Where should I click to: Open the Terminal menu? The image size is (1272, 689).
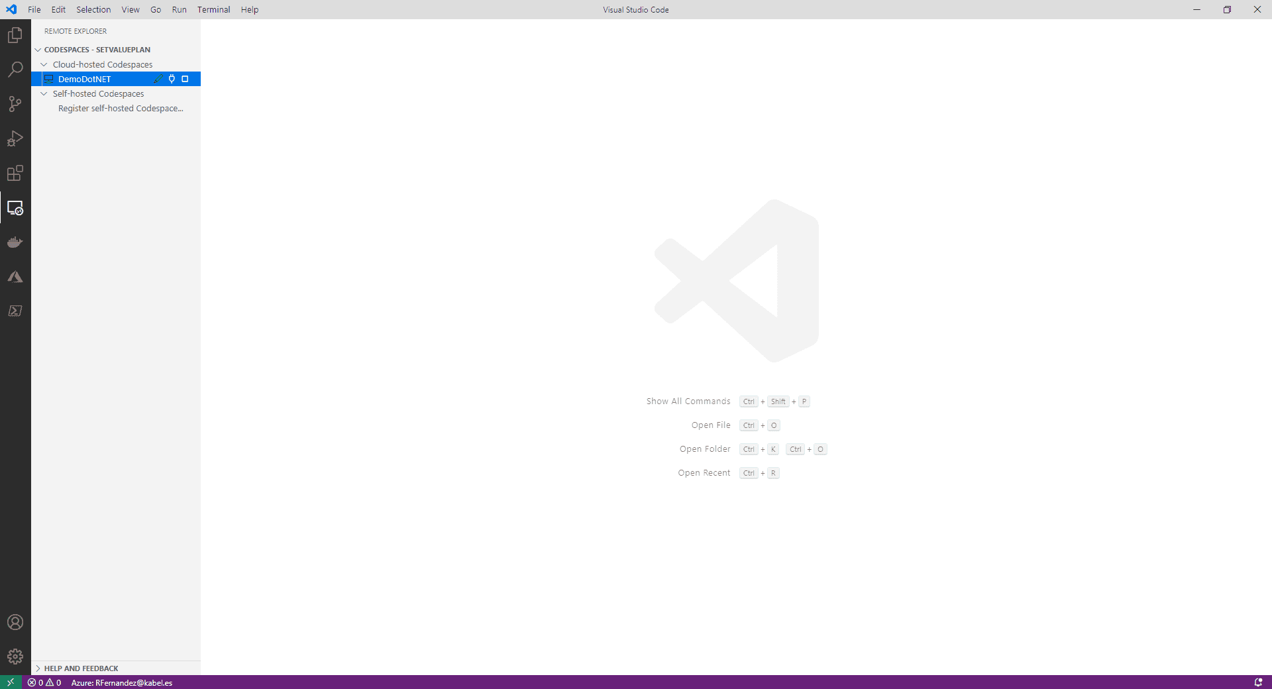(x=213, y=9)
